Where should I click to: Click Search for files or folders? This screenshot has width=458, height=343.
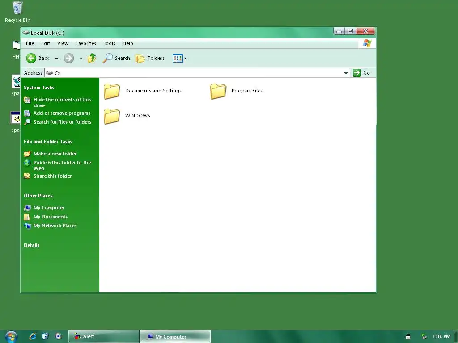click(x=62, y=122)
